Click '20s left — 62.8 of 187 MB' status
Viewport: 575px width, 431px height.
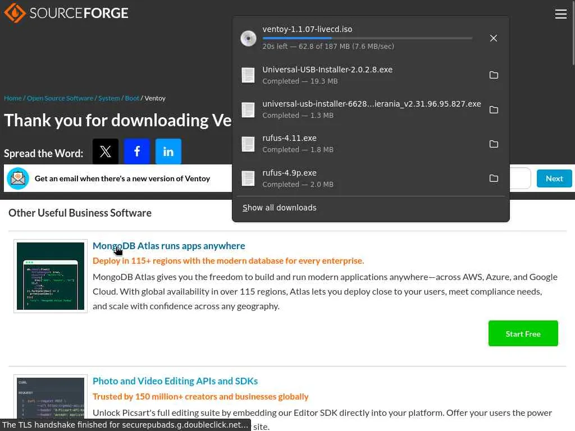coord(328,47)
